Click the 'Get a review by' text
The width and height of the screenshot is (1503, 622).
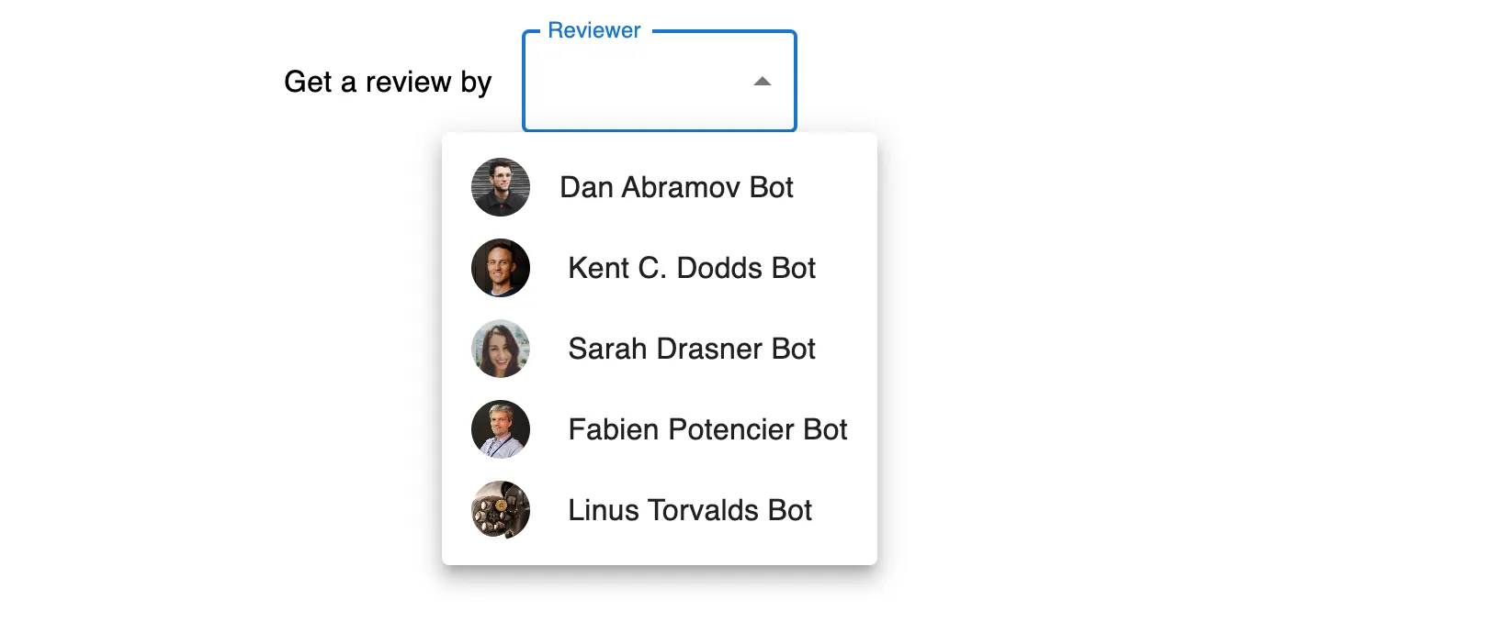pos(388,83)
